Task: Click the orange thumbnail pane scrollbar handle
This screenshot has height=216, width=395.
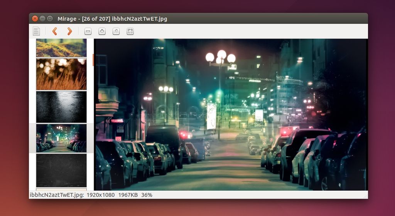Action: [x=93, y=60]
